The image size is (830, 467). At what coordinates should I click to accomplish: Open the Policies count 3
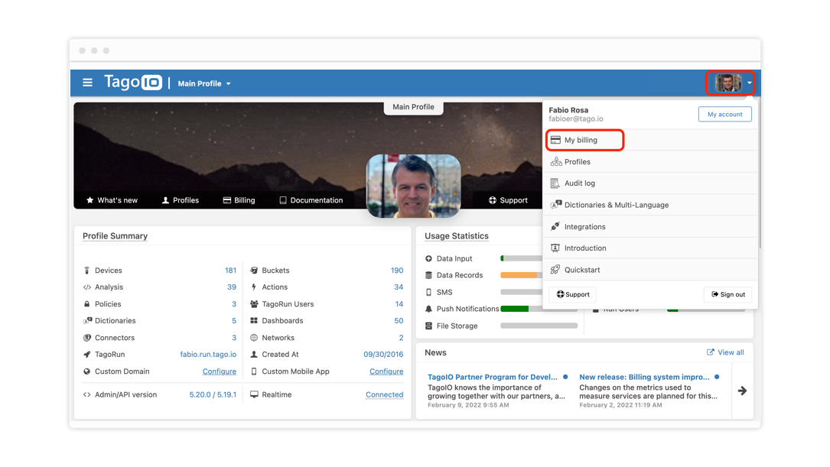click(234, 304)
